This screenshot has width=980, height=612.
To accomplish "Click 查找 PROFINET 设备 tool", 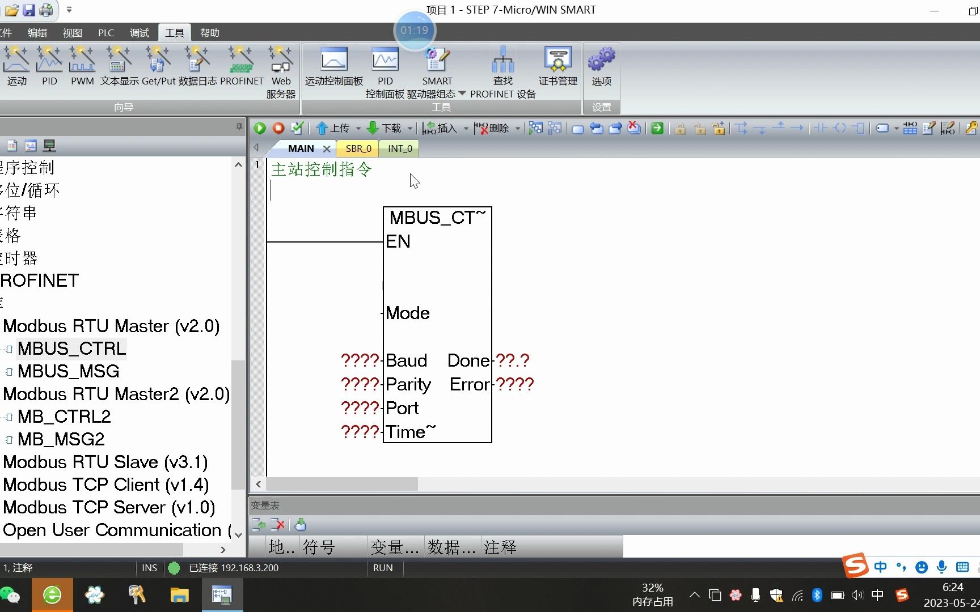I will click(503, 72).
